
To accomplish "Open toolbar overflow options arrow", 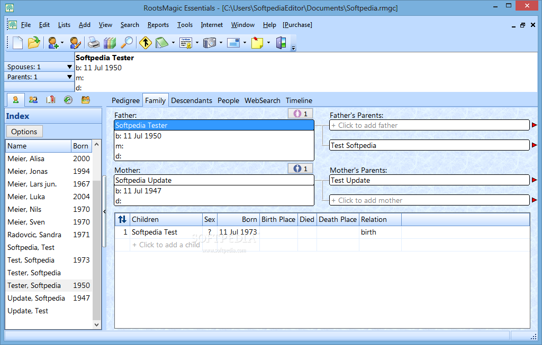I will [293, 48].
